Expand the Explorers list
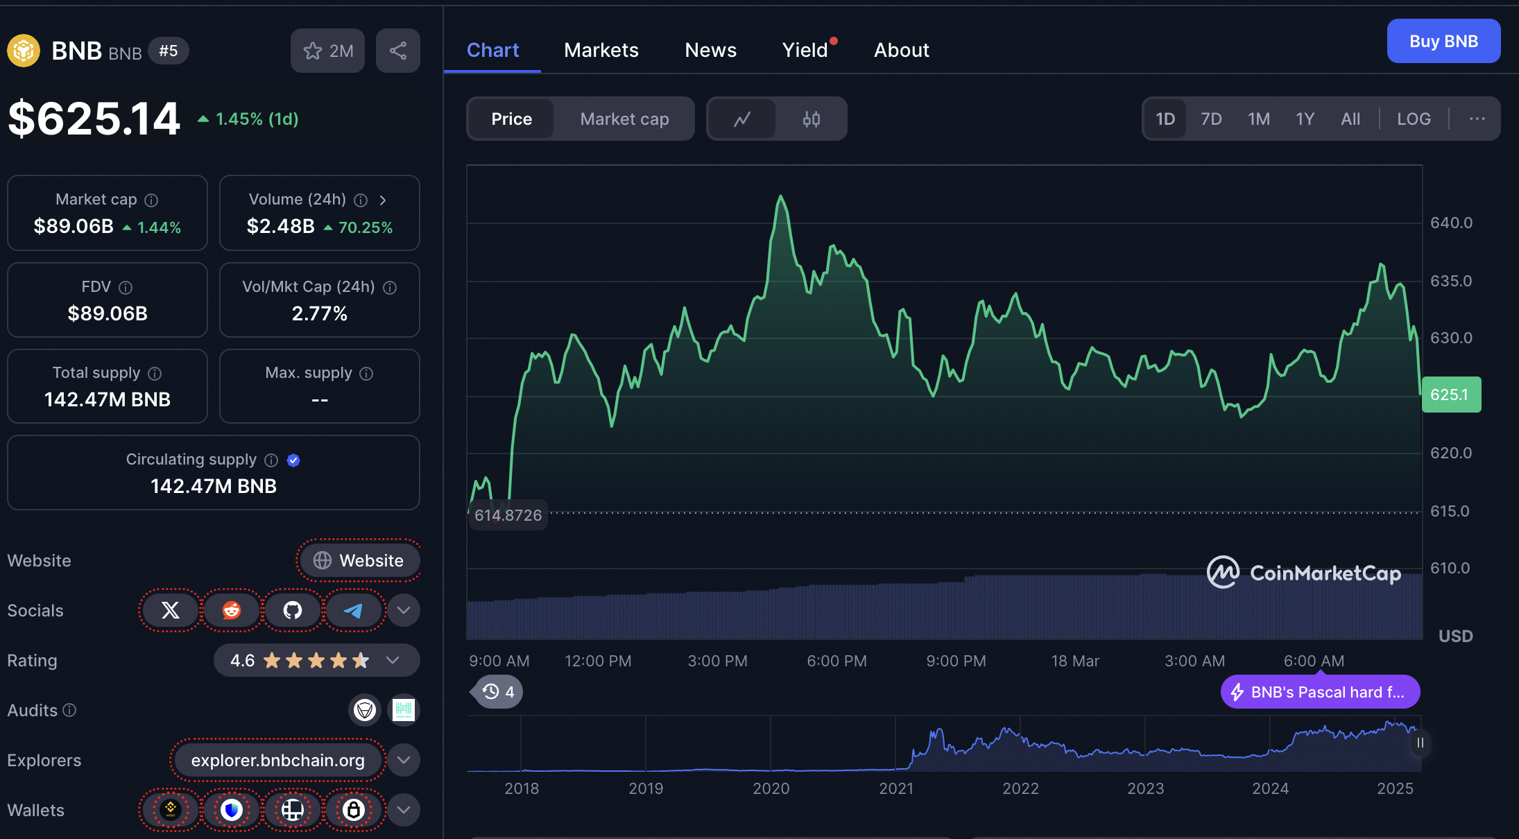The height and width of the screenshot is (839, 1519). pos(403,760)
